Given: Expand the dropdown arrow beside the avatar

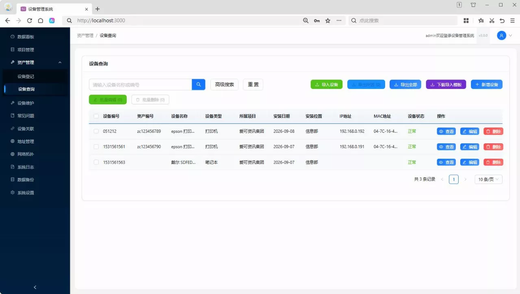Looking at the screenshot, I should 511,36.
